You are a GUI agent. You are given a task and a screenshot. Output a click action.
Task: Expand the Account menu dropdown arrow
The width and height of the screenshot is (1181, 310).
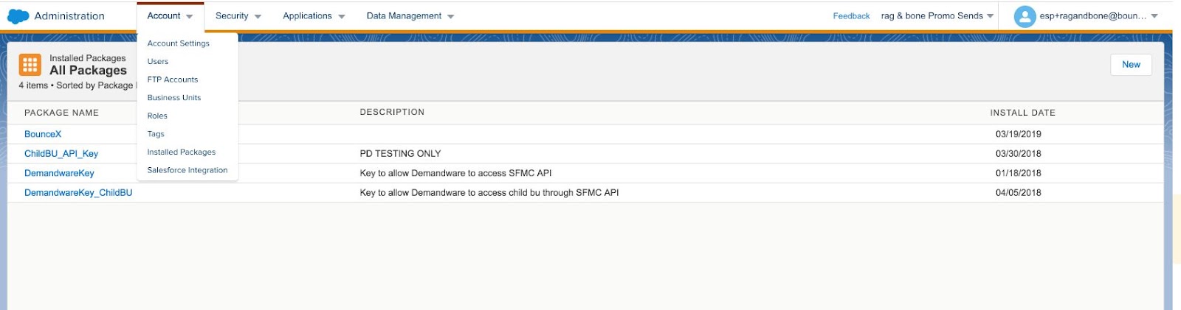coord(190,16)
